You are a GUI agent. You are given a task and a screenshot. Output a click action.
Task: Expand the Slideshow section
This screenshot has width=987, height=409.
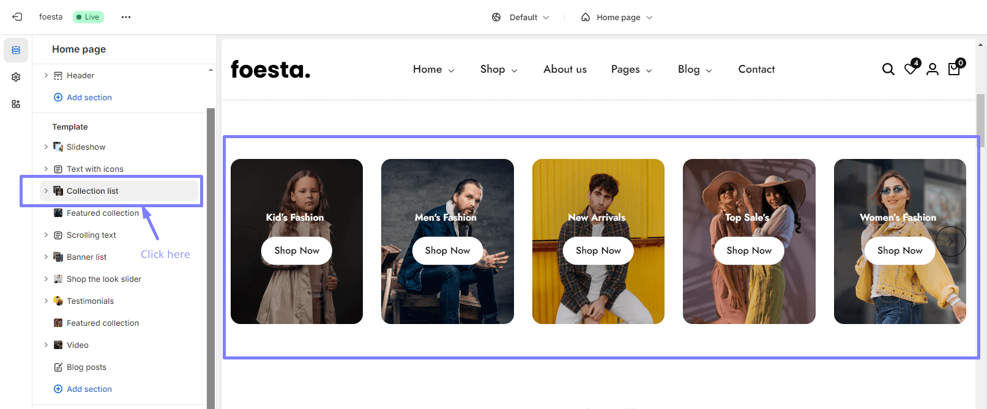(x=46, y=147)
